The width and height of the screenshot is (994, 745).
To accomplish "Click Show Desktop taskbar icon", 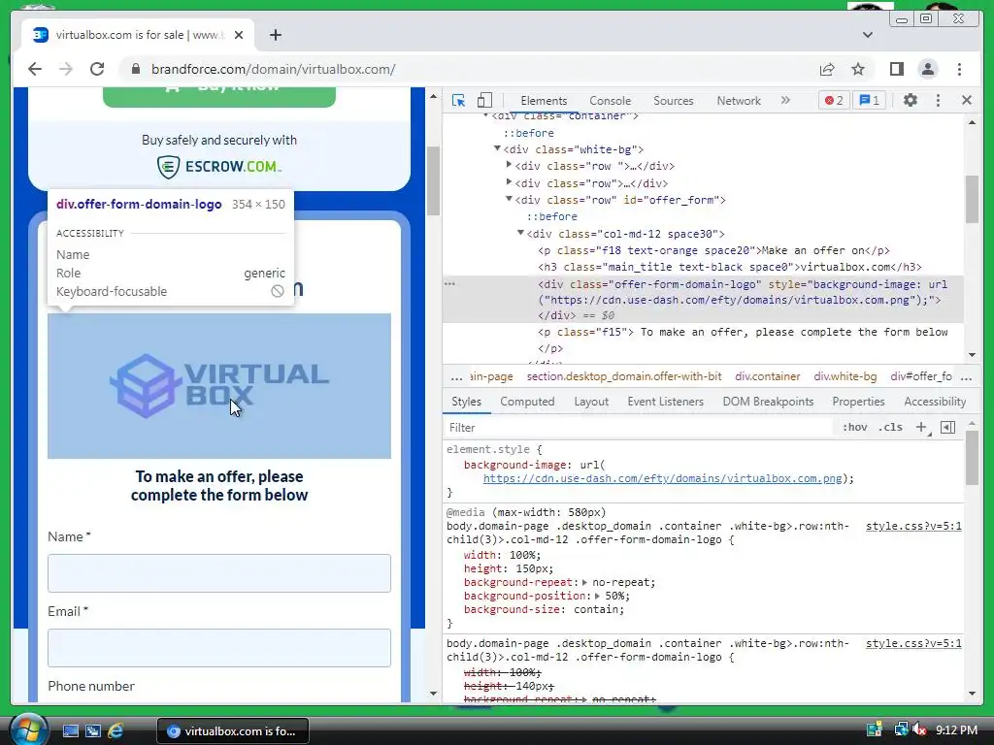I will (x=70, y=730).
